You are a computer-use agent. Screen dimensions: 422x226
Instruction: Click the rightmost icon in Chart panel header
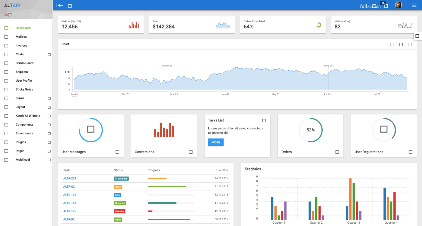tap(410, 44)
